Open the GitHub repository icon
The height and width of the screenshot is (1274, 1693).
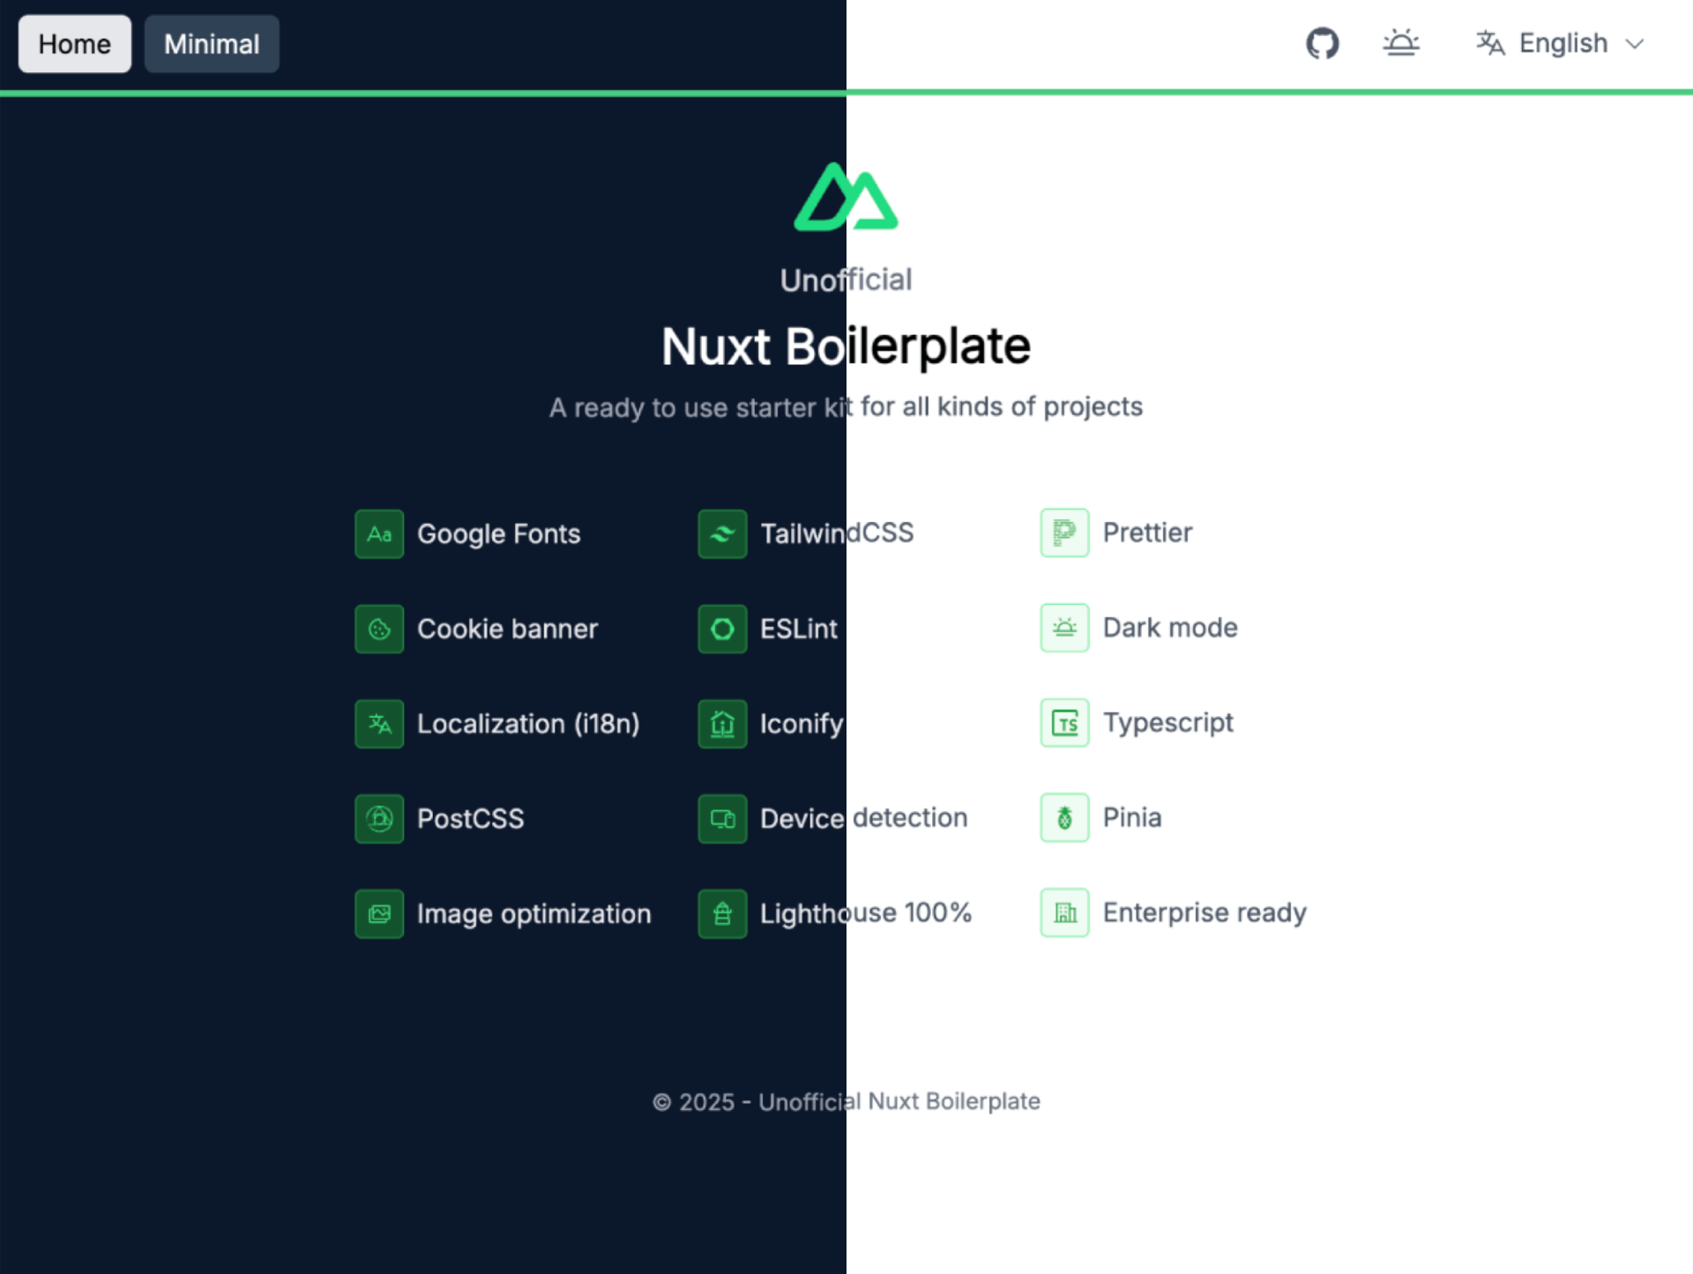pyautogui.click(x=1322, y=43)
